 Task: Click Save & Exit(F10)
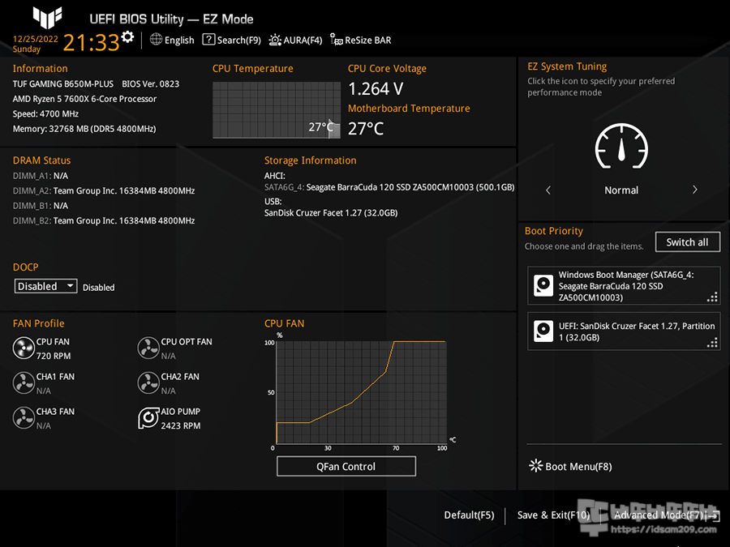[553, 515]
